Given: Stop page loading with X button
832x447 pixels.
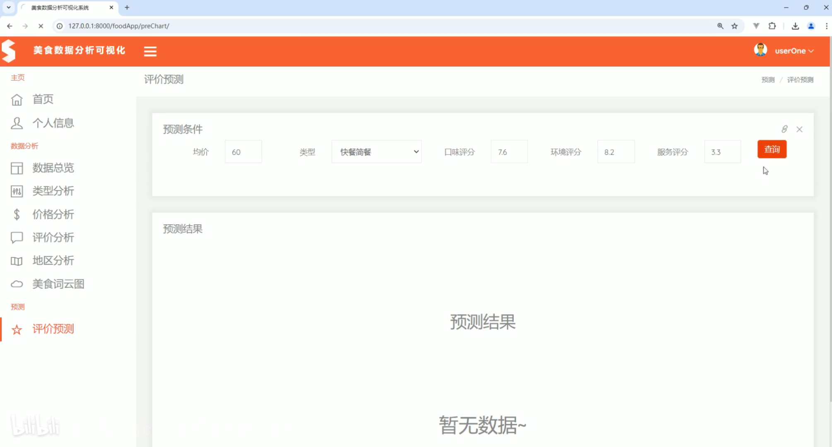Looking at the screenshot, I should pos(41,26).
